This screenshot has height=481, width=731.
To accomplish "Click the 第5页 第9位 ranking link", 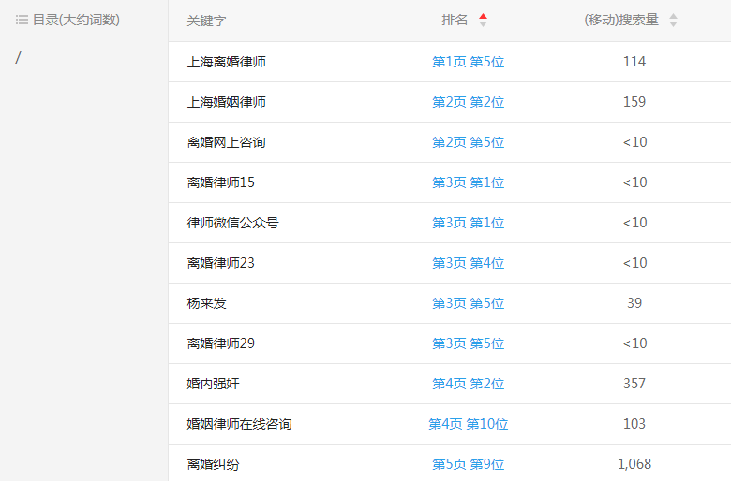I will 468,464.
